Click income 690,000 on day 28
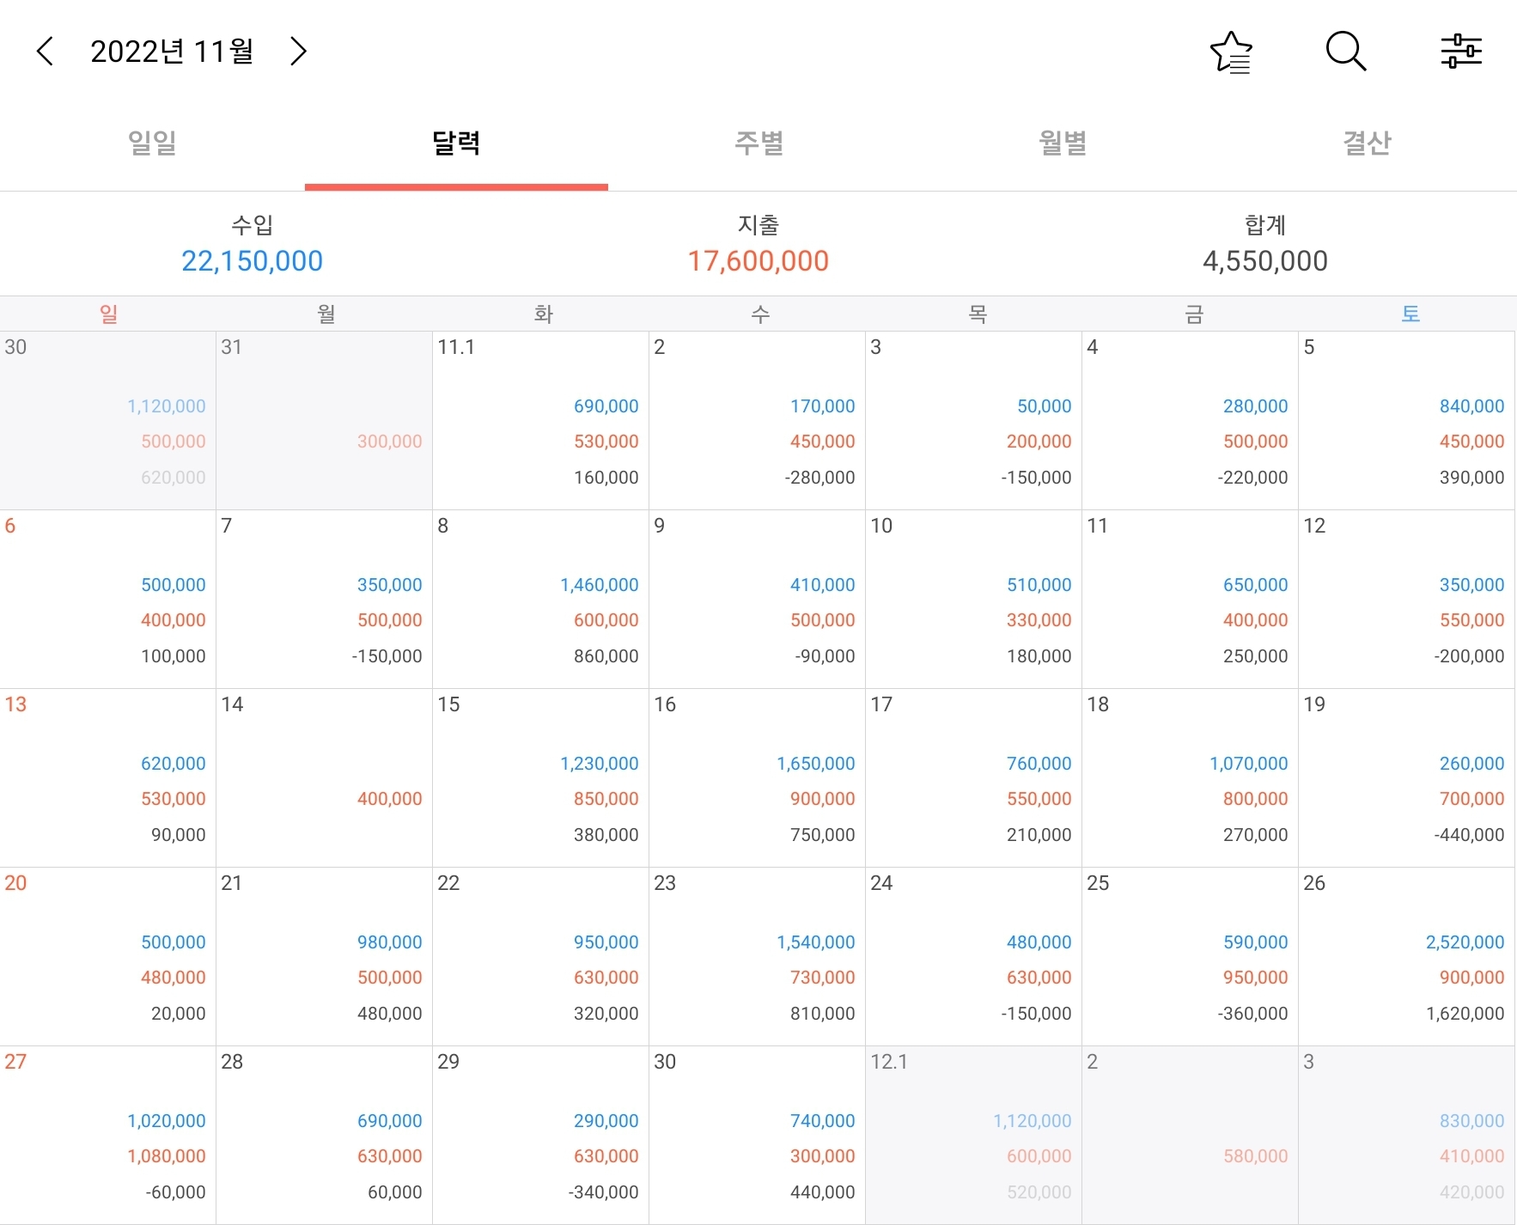The image size is (1517, 1225). (x=390, y=1121)
